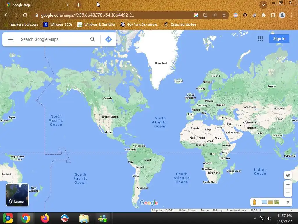This screenshot has height=224, width=298.
Task: Open File Explorer from the taskbar
Action: coord(84,218)
